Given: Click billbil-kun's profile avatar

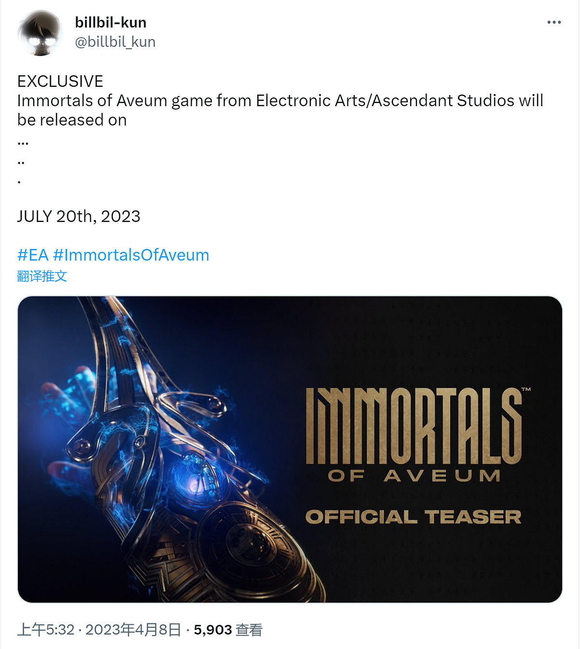Looking at the screenshot, I should point(40,33).
